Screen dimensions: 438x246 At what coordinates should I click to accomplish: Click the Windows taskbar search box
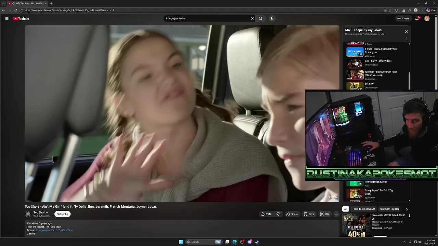click(204, 242)
